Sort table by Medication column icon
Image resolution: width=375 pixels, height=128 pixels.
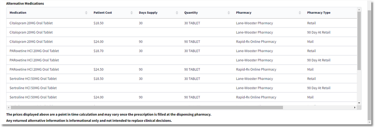[86, 13]
